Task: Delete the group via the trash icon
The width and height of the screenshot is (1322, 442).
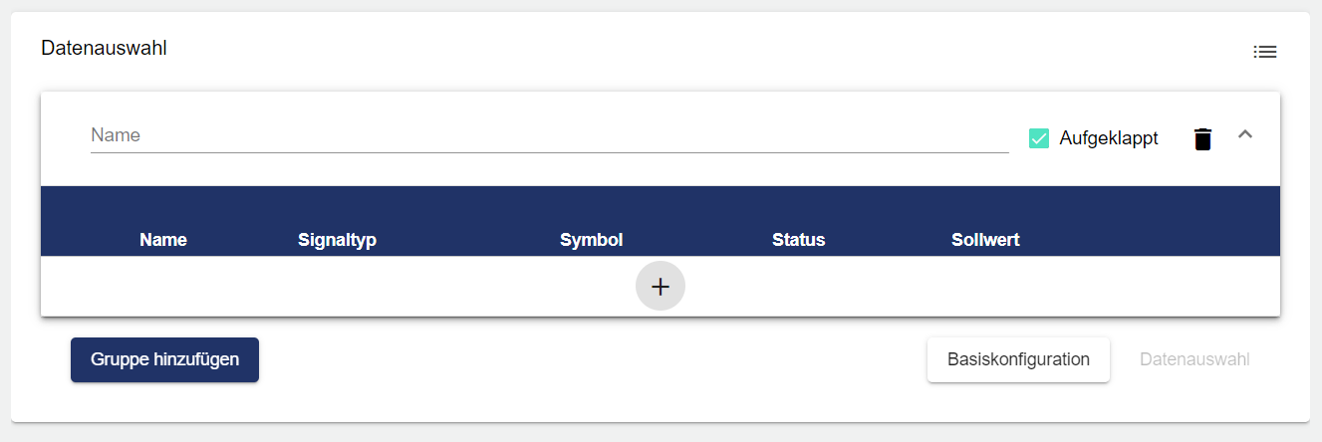Action: click(x=1202, y=139)
